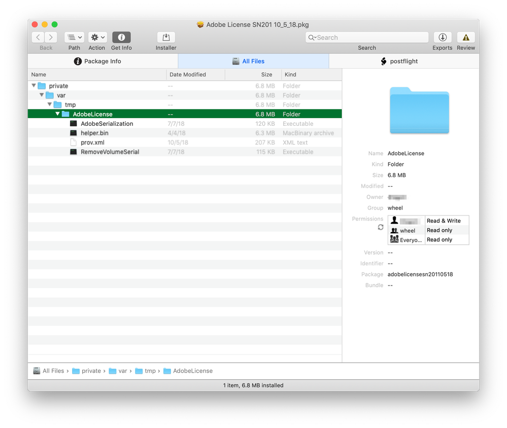Select the var folder row

(x=185, y=95)
